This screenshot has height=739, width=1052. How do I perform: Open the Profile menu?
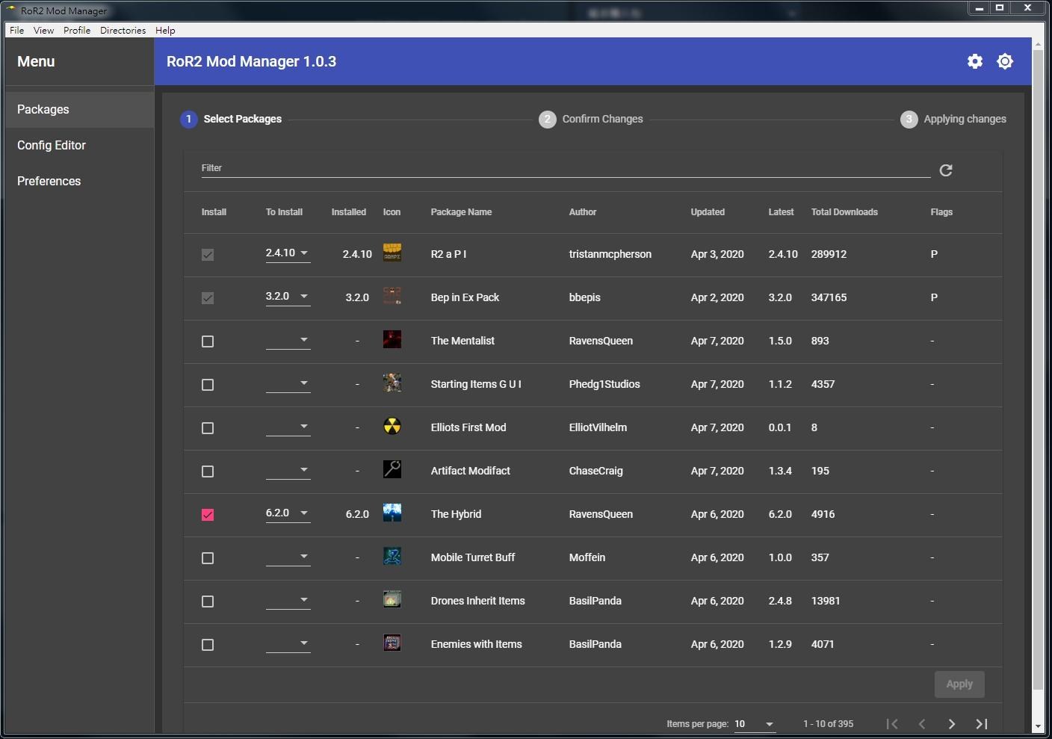(76, 30)
